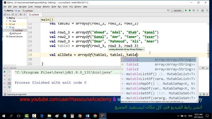Viewport: 212px width, 119px height.
Task: Open the VCS menu
Action: coord(71,7)
